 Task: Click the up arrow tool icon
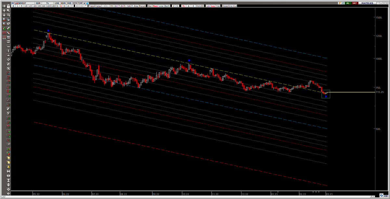coord(4,10)
